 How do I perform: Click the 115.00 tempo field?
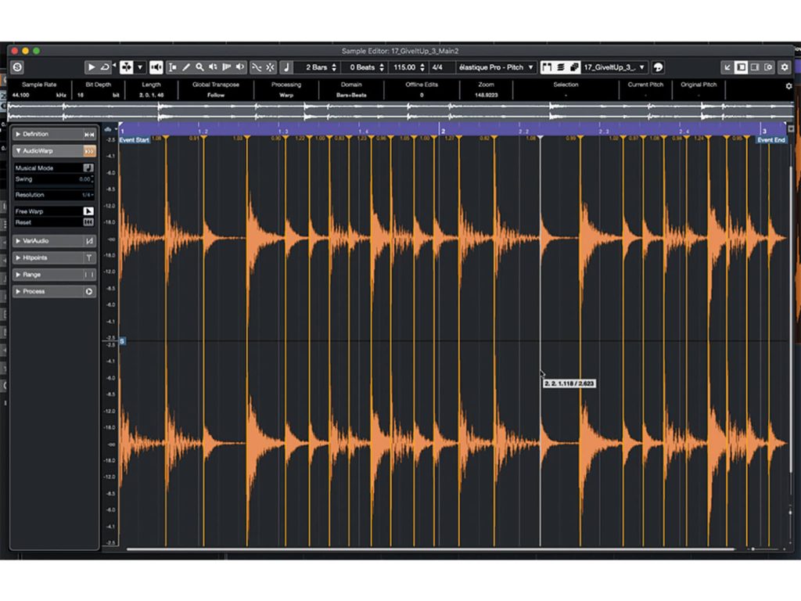coord(406,67)
